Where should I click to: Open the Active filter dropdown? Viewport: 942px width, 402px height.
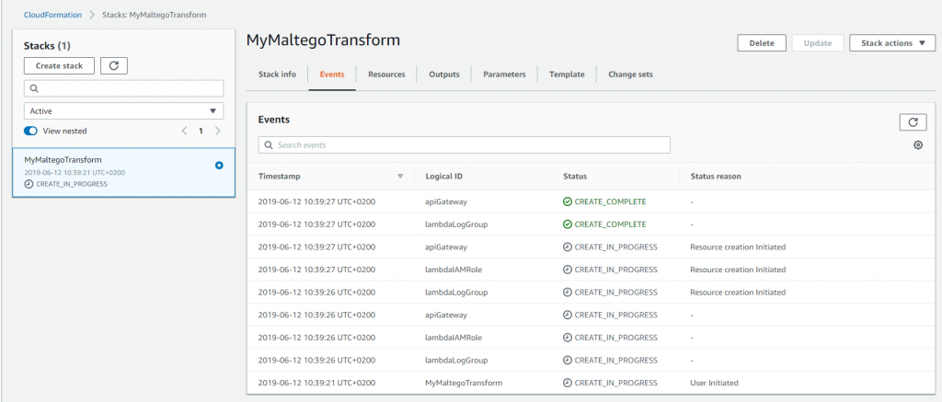pyautogui.click(x=124, y=110)
